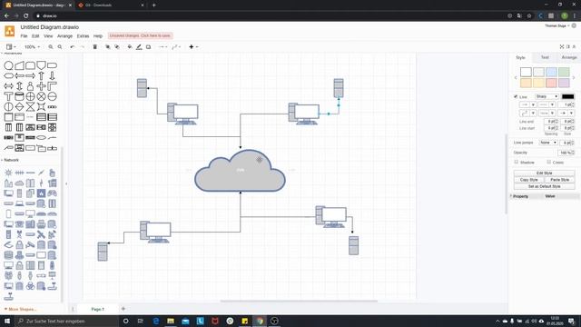The width and height of the screenshot is (581, 327).
Task: Select the bottom-right server shape on canvas
Action: point(353,245)
